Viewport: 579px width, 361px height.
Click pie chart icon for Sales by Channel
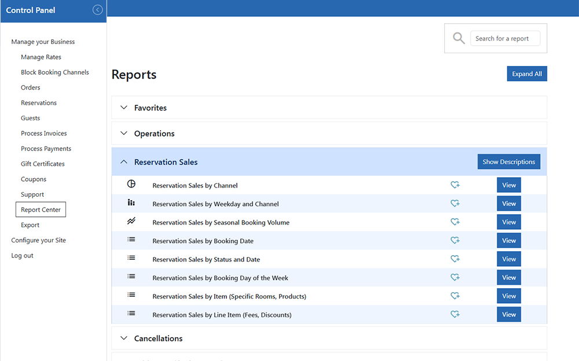point(131,184)
